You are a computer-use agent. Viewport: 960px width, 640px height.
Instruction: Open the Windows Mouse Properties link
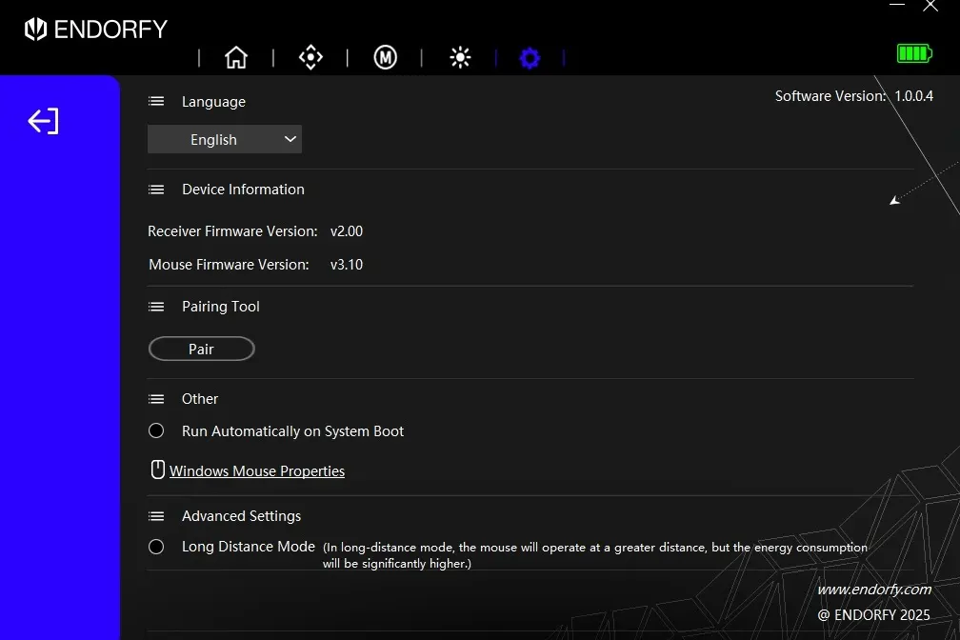pyautogui.click(x=256, y=471)
